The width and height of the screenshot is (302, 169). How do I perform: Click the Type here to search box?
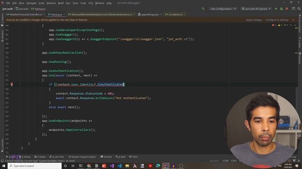pyautogui.click(x=34, y=166)
